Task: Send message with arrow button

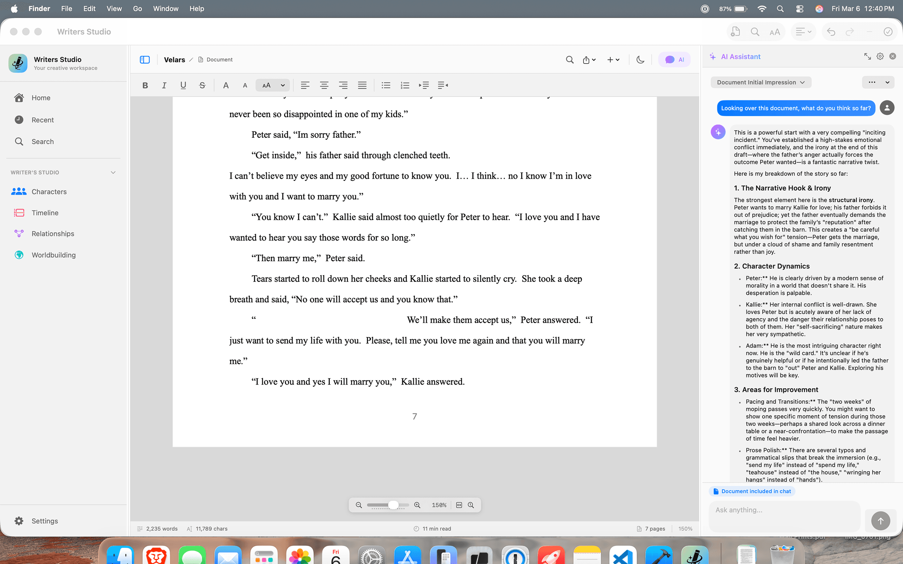Action: pos(880,521)
